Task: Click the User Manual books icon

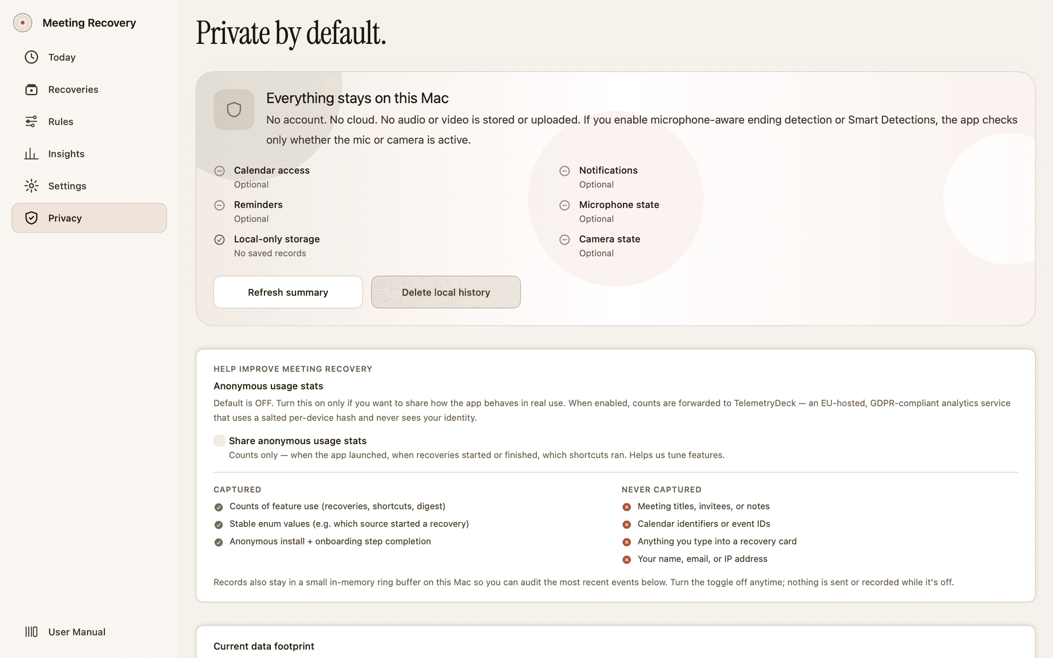Action: tap(31, 632)
